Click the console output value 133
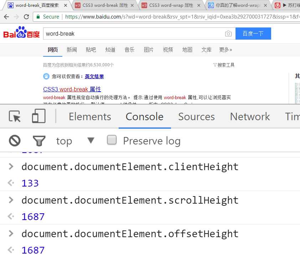The width and height of the screenshot is (300, 255). coord(30,183)
